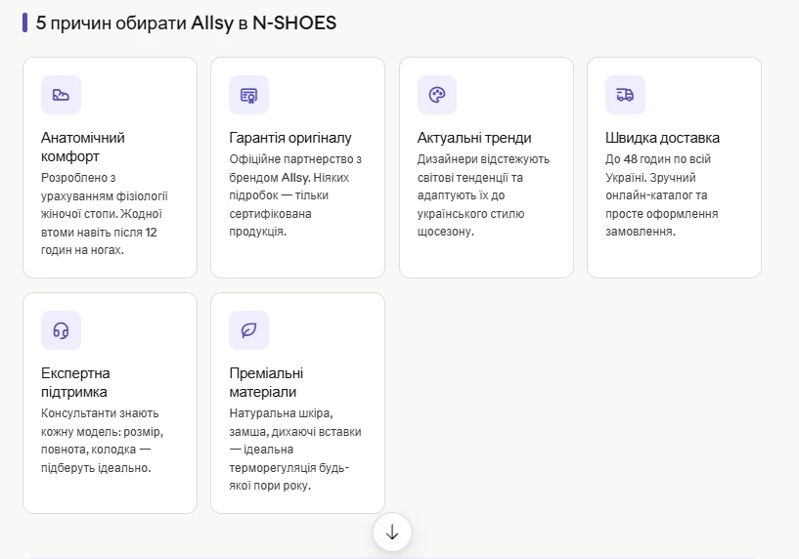Screen dimensions: 799x559
Task: Click the palette icon above Актуальні тренди
Action: click(x=437, y=95)
